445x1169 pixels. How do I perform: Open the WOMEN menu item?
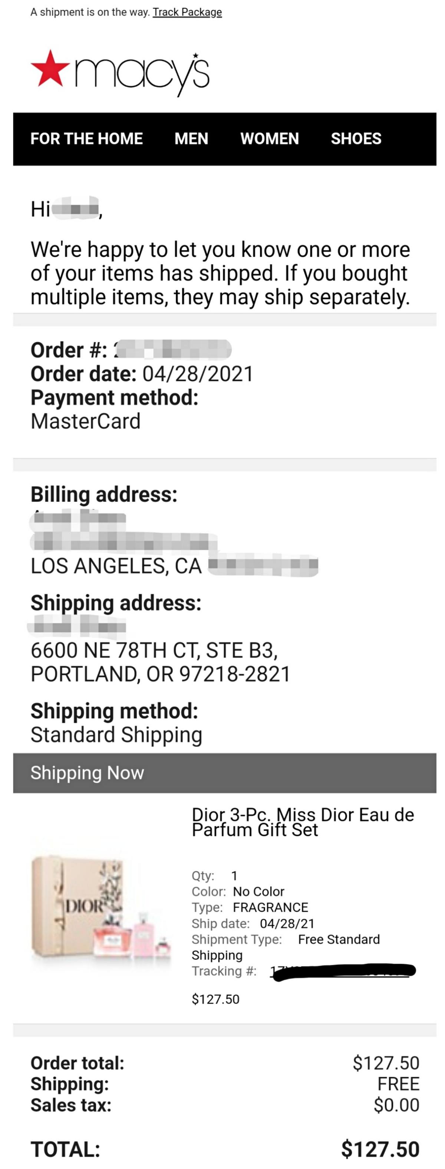tap(269, 138)
